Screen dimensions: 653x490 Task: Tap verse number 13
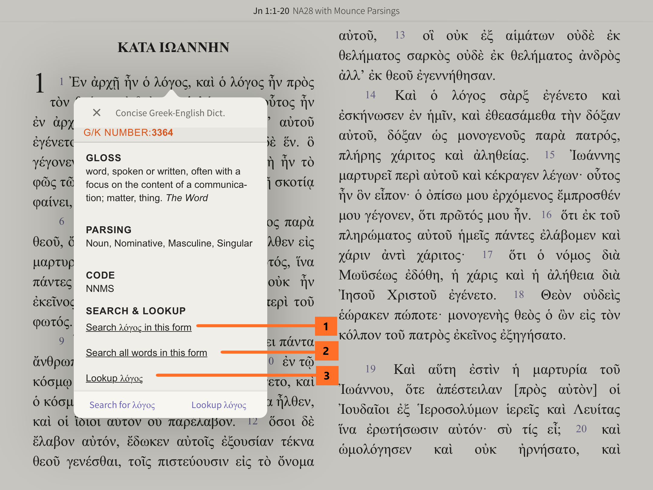coord(400,35)
